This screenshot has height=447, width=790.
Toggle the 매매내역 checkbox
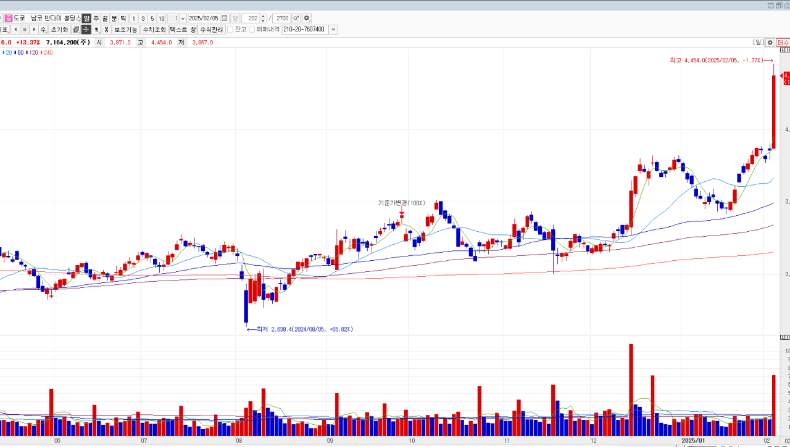pyautogui.click(x=252, y=30)
